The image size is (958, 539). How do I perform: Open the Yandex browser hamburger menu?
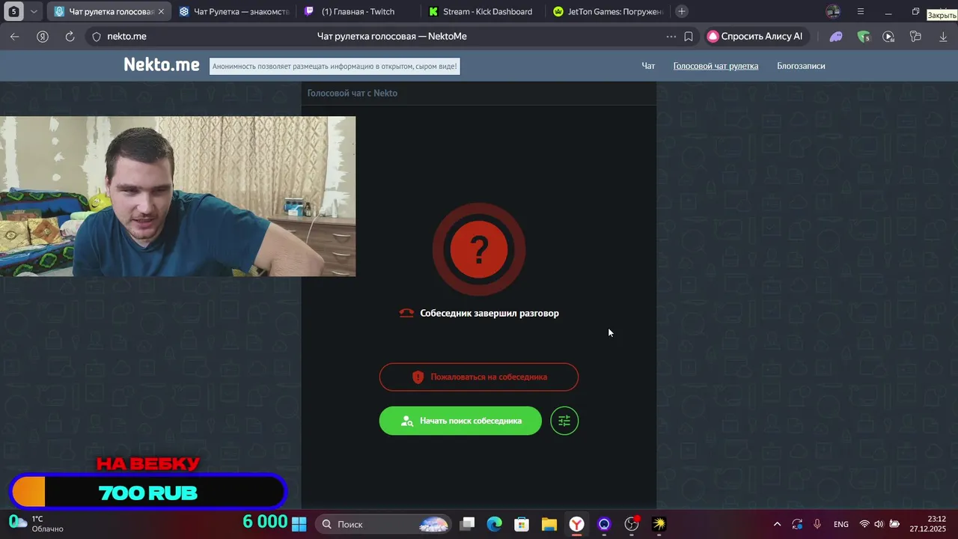[861, 11]
